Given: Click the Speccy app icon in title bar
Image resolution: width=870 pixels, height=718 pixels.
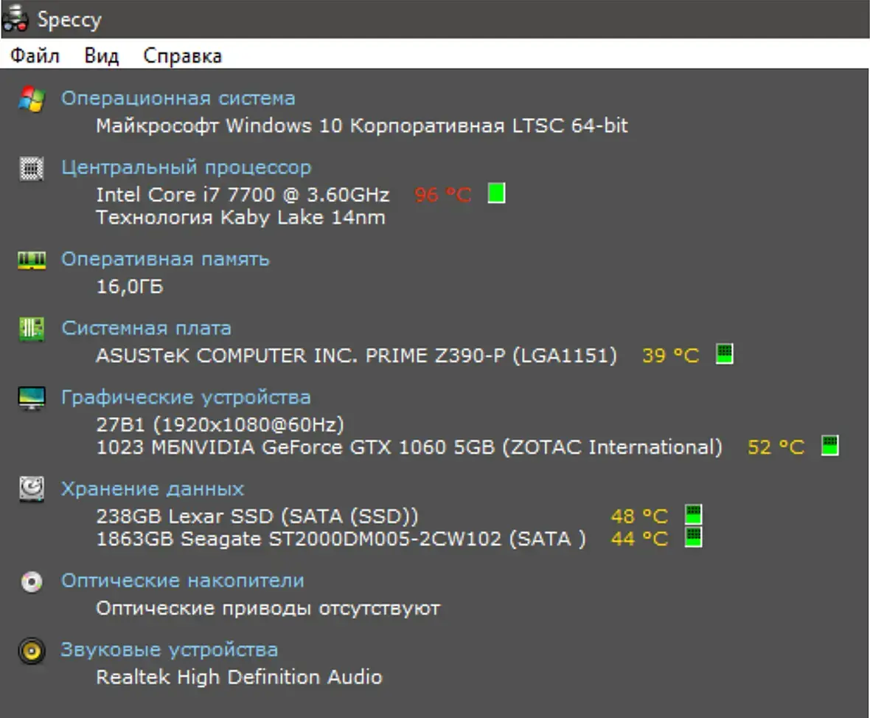Looking at the screenshot, I should [15, 18].
